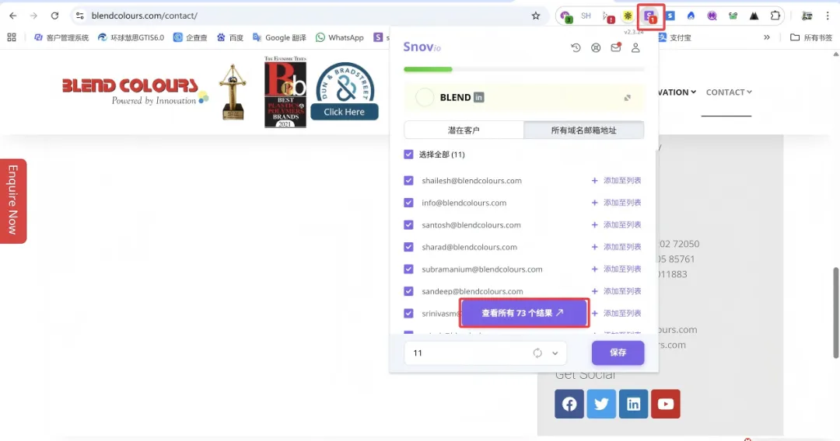Click the LinkedIn badge next to BLEND
This screenshot has height=441, width=840.
coord(479,97)
